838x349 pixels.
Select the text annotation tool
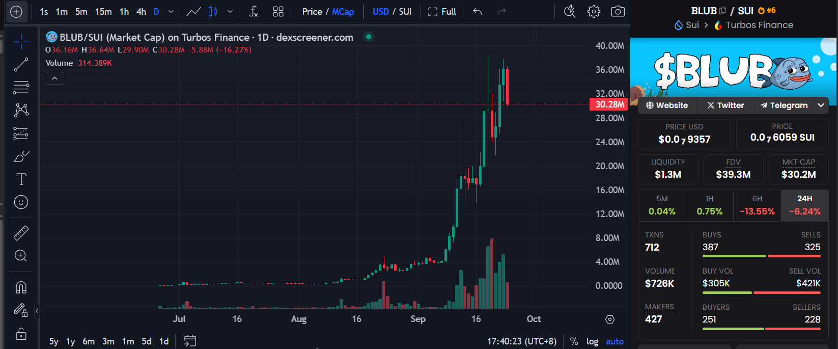[21, 179]
